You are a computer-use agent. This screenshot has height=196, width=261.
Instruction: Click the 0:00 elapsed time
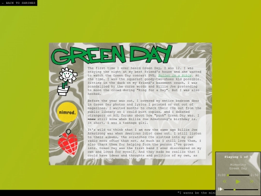[x=221, y=175]
